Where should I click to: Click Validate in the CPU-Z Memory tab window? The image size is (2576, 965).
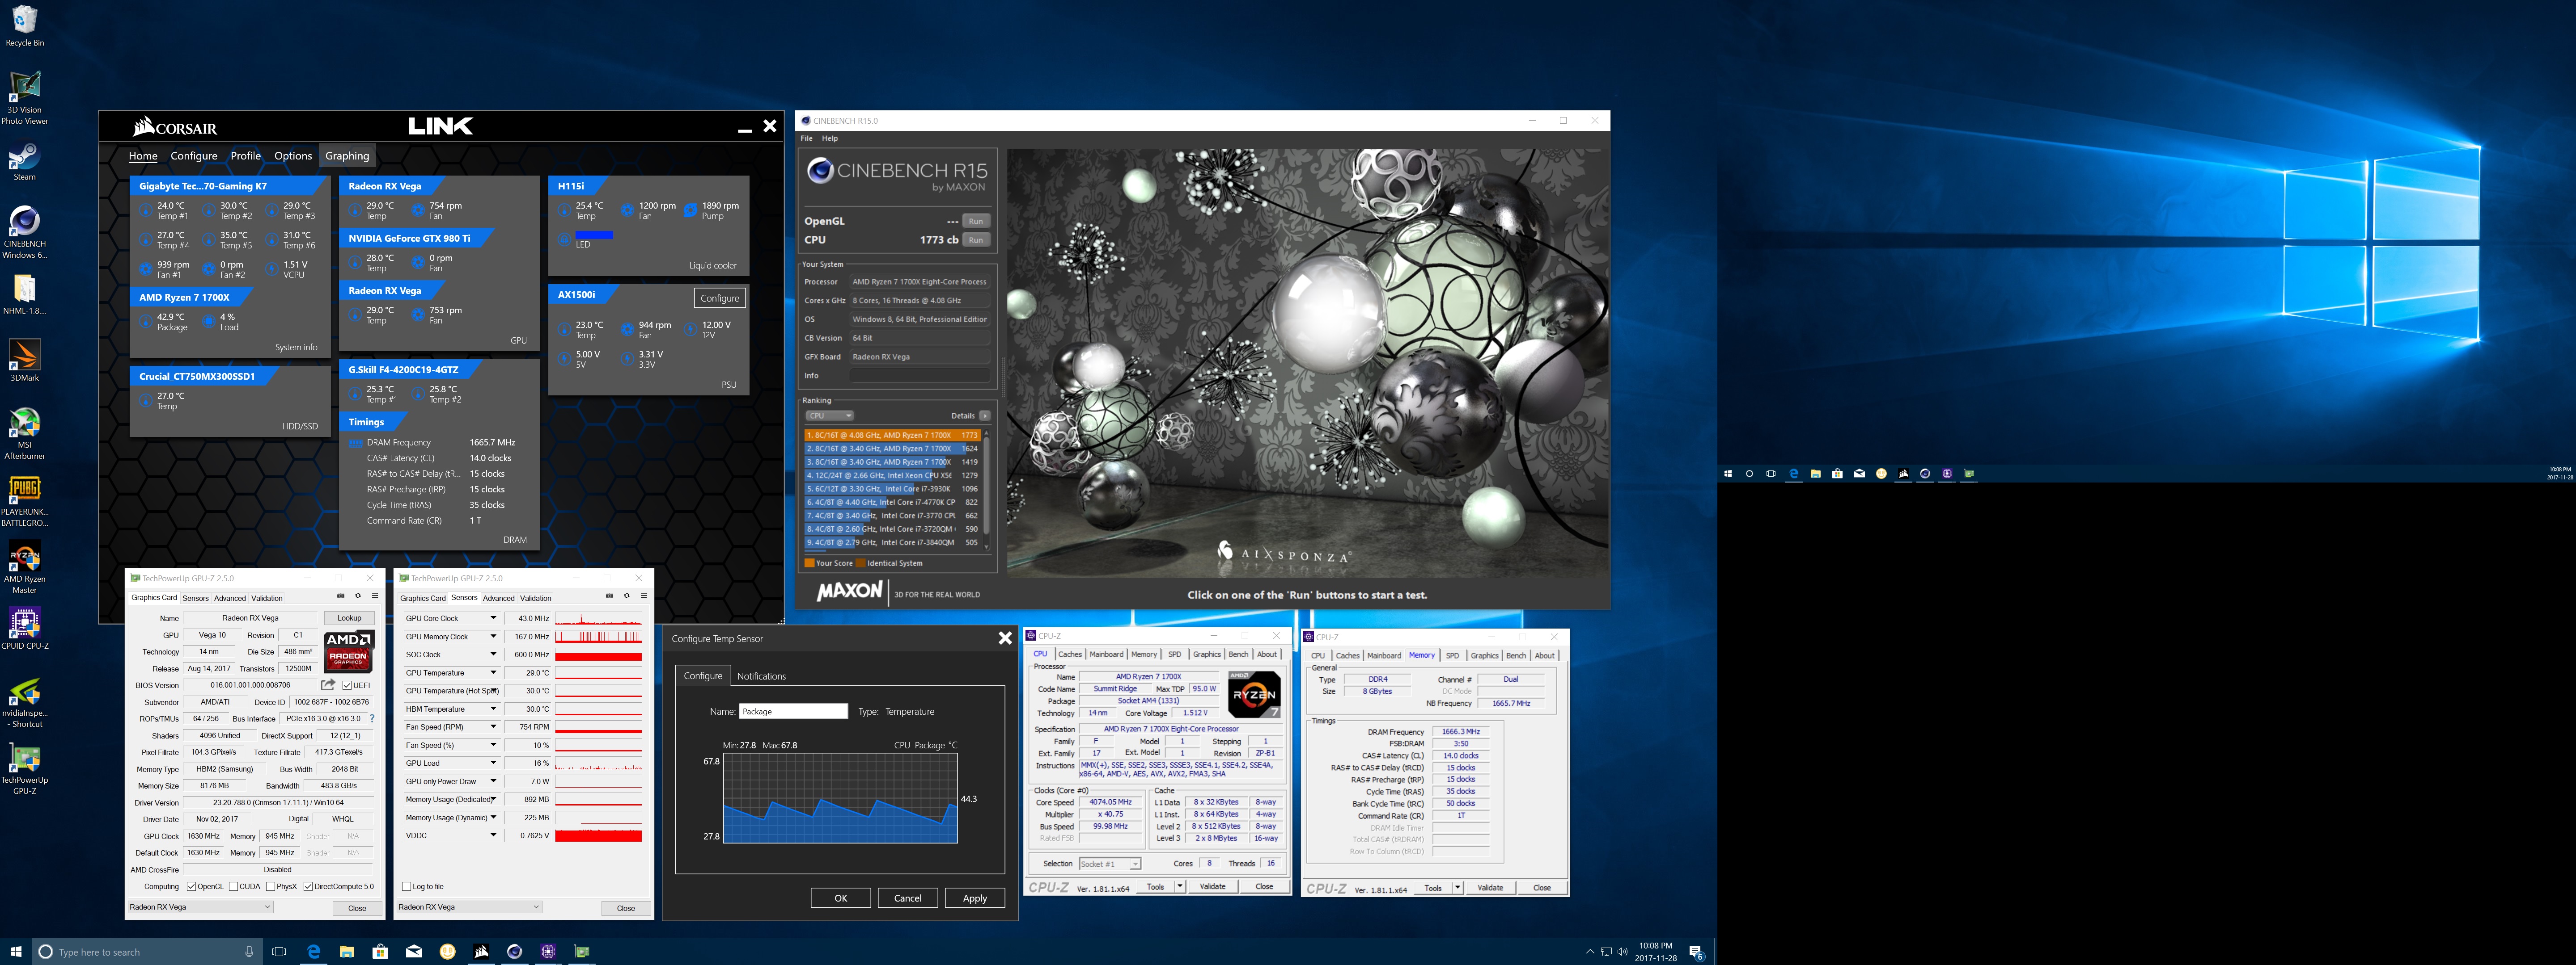[1490, 888]
